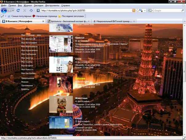The width and height of the screenshot is (186, 140).
Task: Click the Google search input field
Action: coord(167,11)
